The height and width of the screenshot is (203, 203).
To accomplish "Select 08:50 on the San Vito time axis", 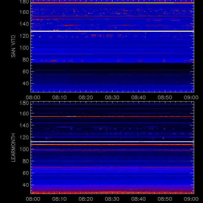I will 165,97.
